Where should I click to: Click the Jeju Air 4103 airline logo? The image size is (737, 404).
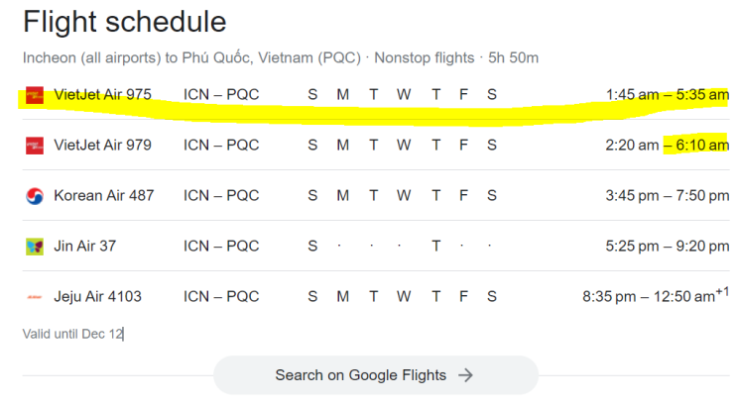click(x=35, y=297)
